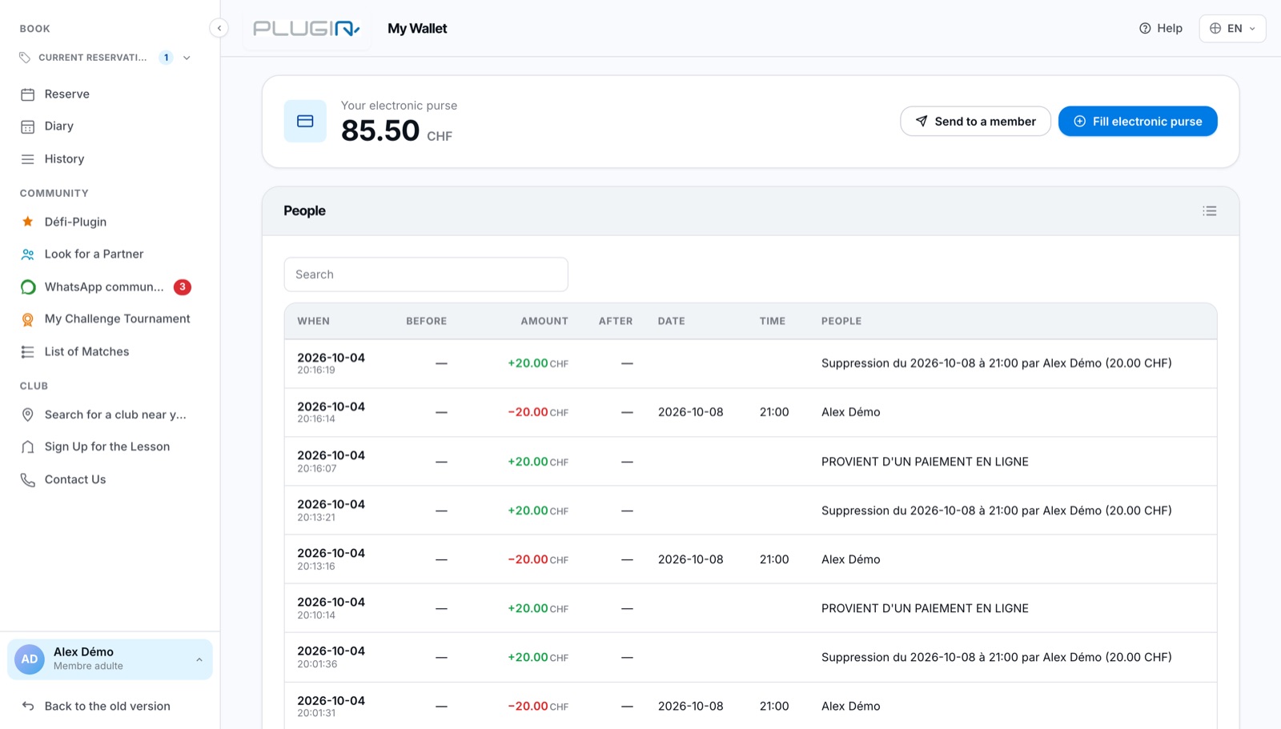The width and height of the screenshot is (1281, 729).
Task: Click PROVIENT D'UN PAIEMENT EN LIGNE at 20:16:07
Action: click(925, 462)
